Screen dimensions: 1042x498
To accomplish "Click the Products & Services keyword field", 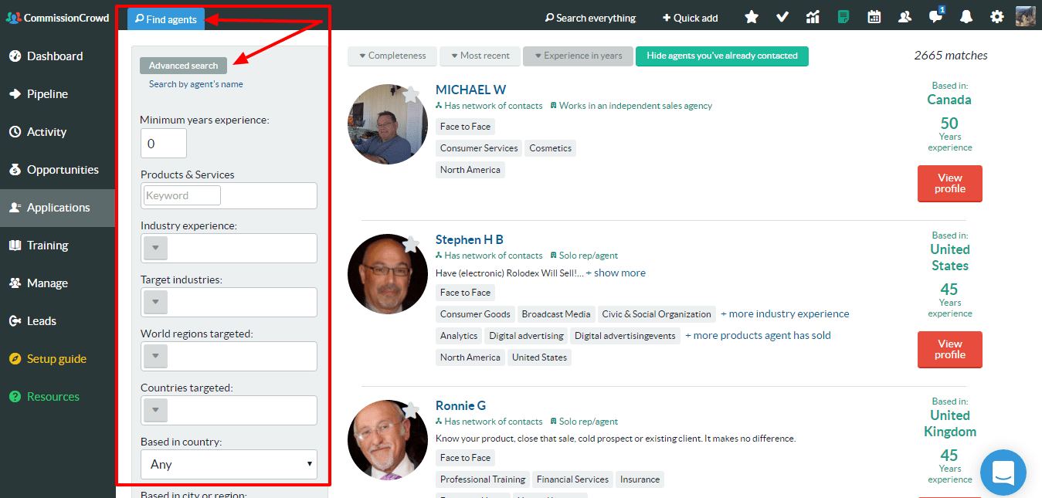I will tap(182, 196).
